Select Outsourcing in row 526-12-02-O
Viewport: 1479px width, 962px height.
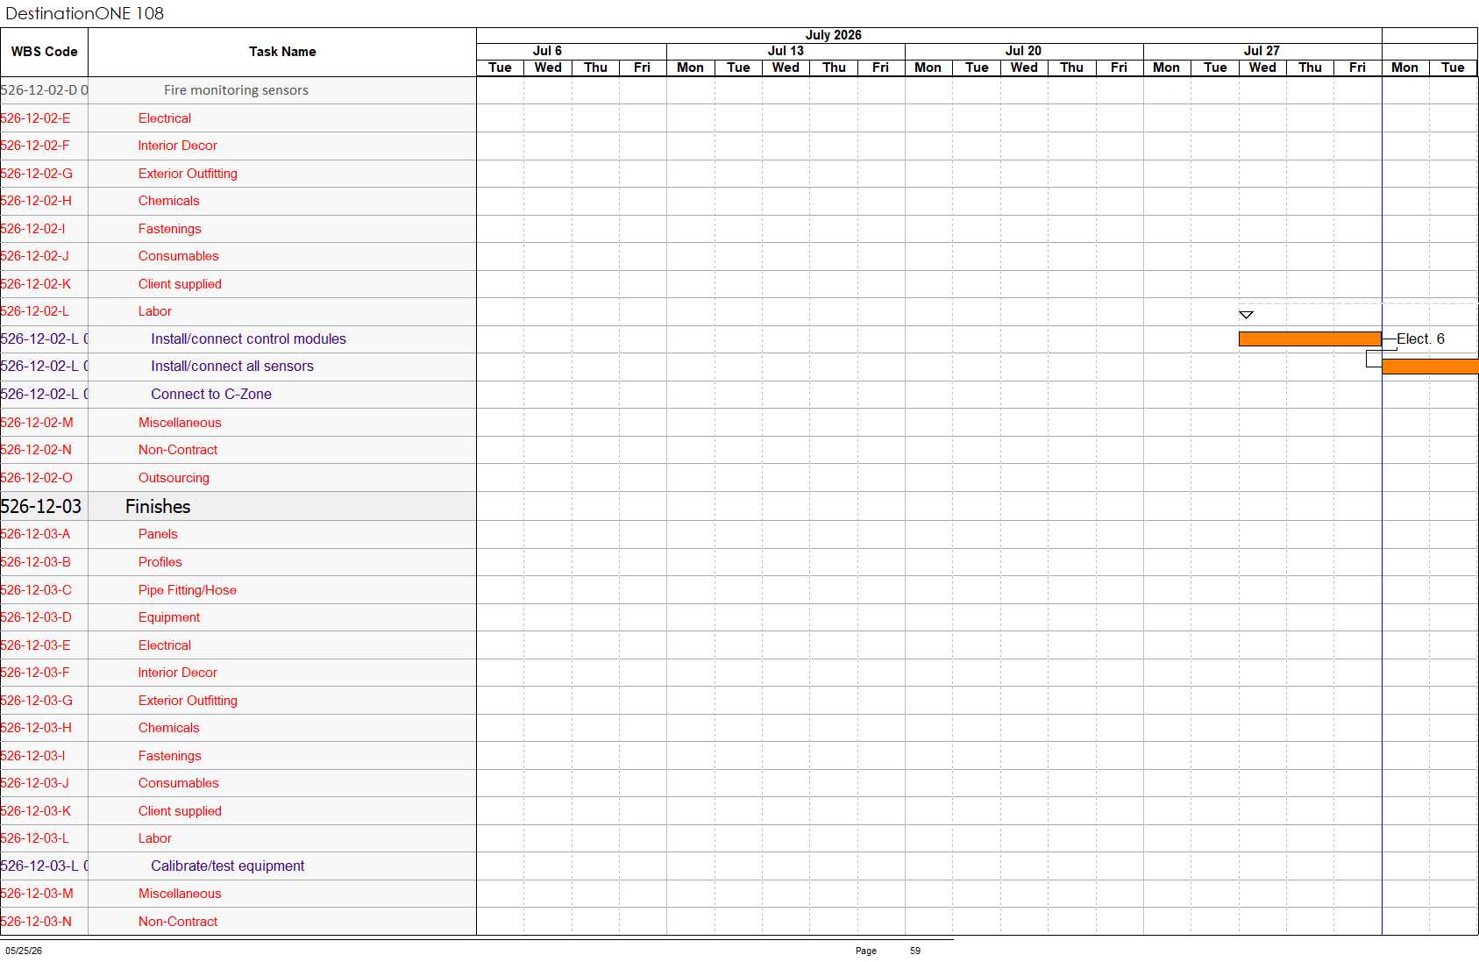point(174,478)
